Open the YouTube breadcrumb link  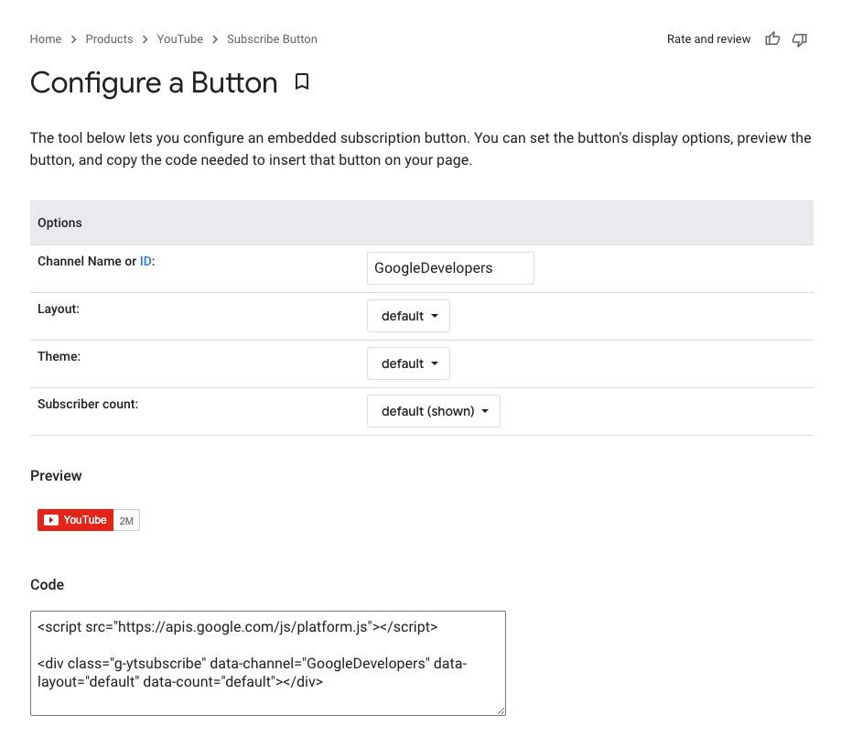pos(180,39)
